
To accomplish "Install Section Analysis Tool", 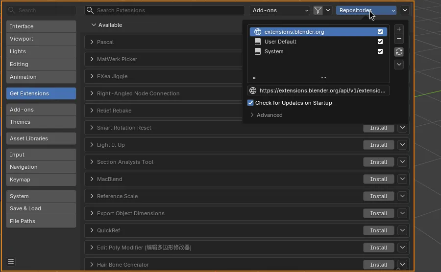I will tap(379, 162).
